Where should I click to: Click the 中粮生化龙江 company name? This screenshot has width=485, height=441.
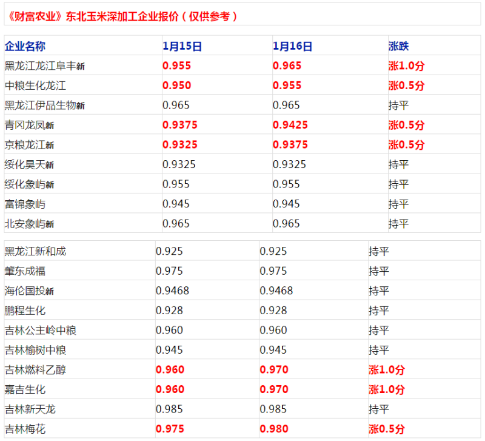[x=35, y=86]
